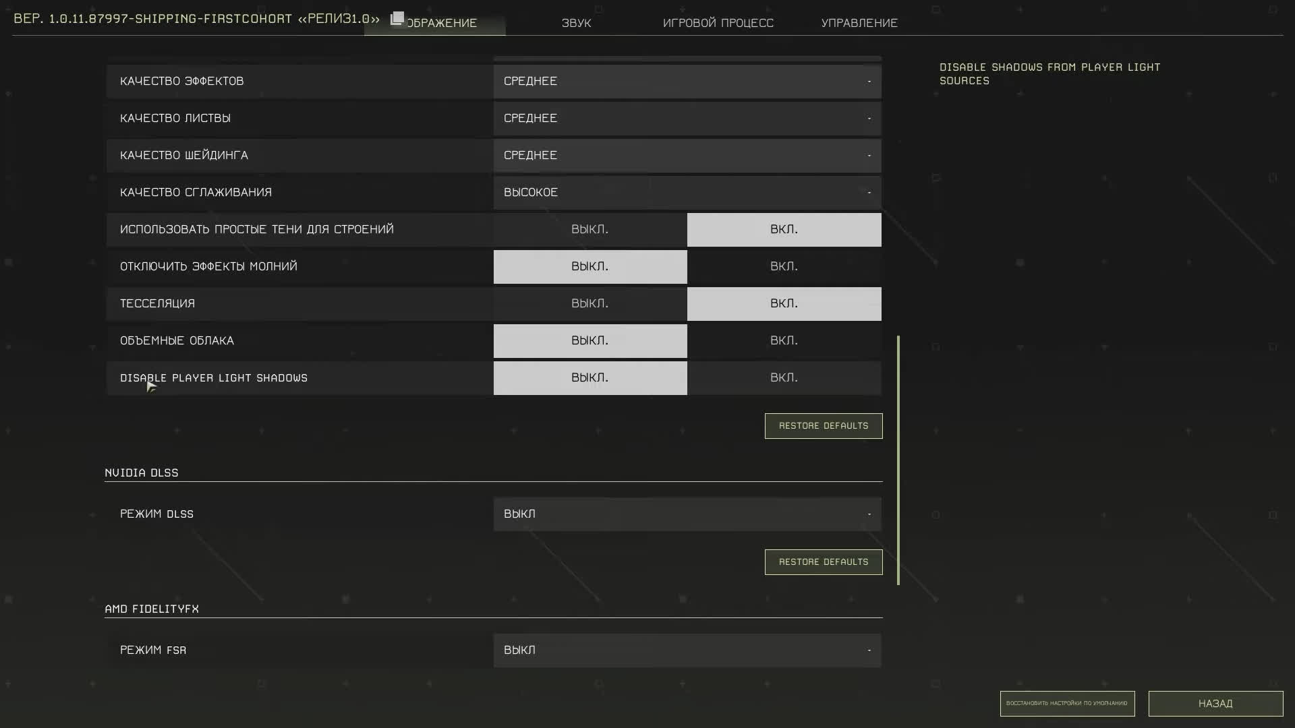The image size is (1295, 728).
Task: Click the copy version icon beside the version text
Action: [397, 18]
